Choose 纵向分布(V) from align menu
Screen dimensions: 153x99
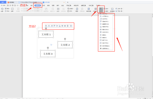(x=106, y=32)
